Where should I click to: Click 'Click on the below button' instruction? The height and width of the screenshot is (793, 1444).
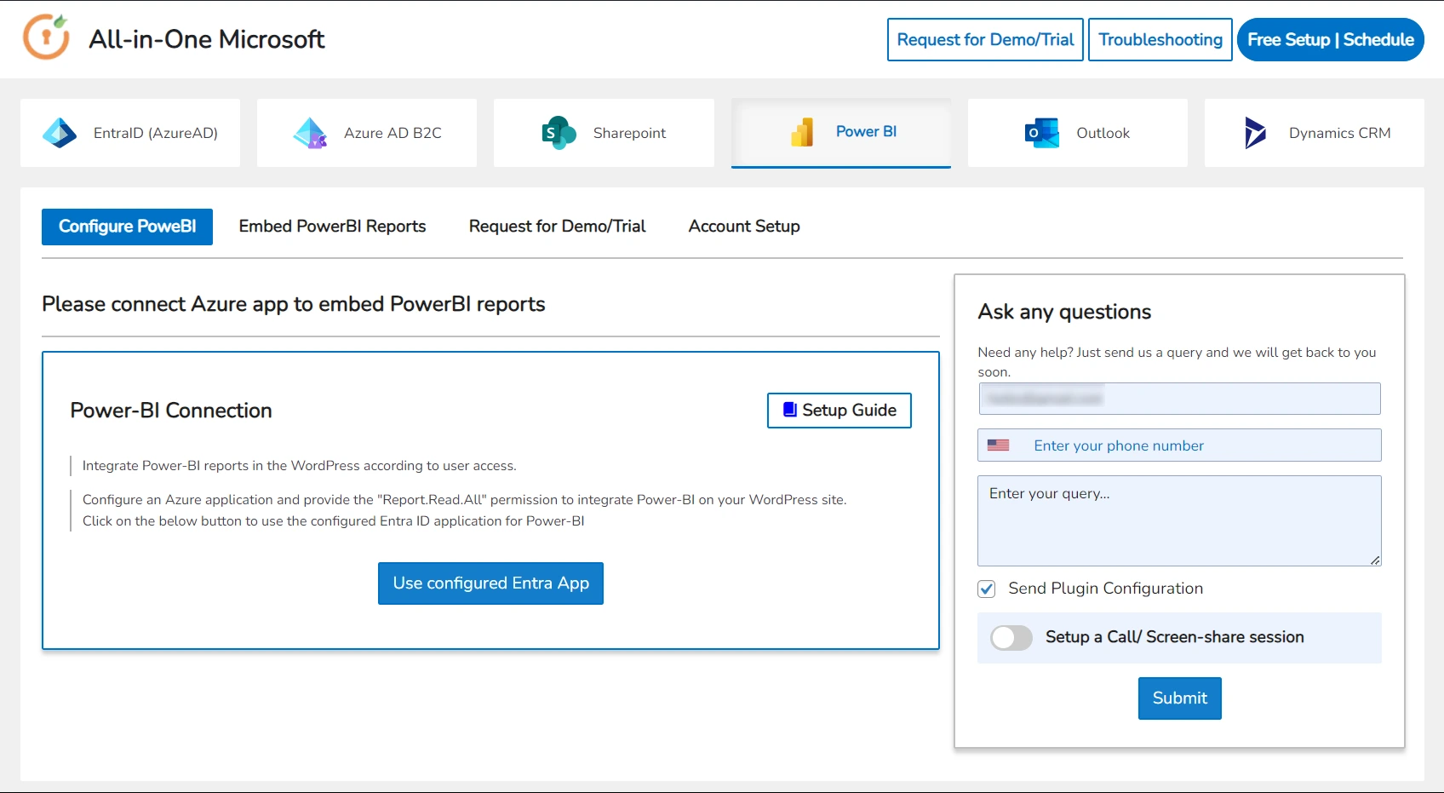(x=334, y=521)
